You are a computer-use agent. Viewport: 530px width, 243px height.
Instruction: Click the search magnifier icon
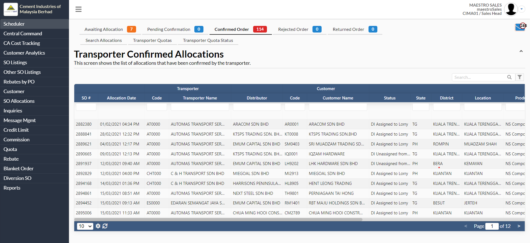point(509,77)
